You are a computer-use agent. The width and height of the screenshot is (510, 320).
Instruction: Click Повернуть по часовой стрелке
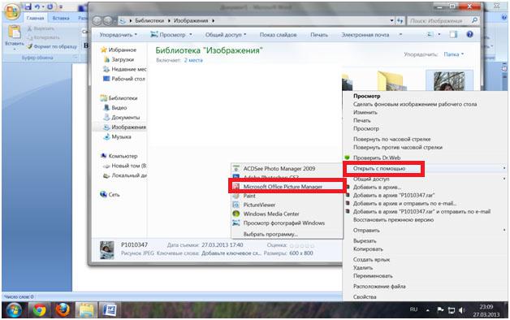(392, 139)
